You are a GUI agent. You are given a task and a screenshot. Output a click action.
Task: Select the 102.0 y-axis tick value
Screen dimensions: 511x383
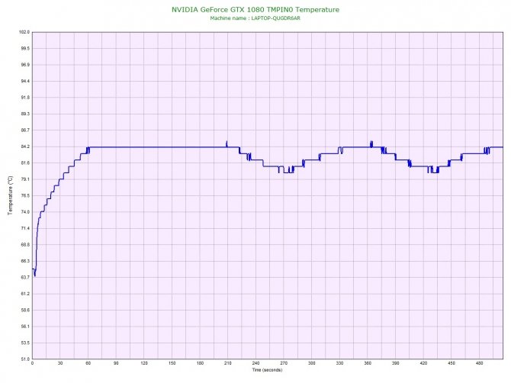(x=24, y=32)
